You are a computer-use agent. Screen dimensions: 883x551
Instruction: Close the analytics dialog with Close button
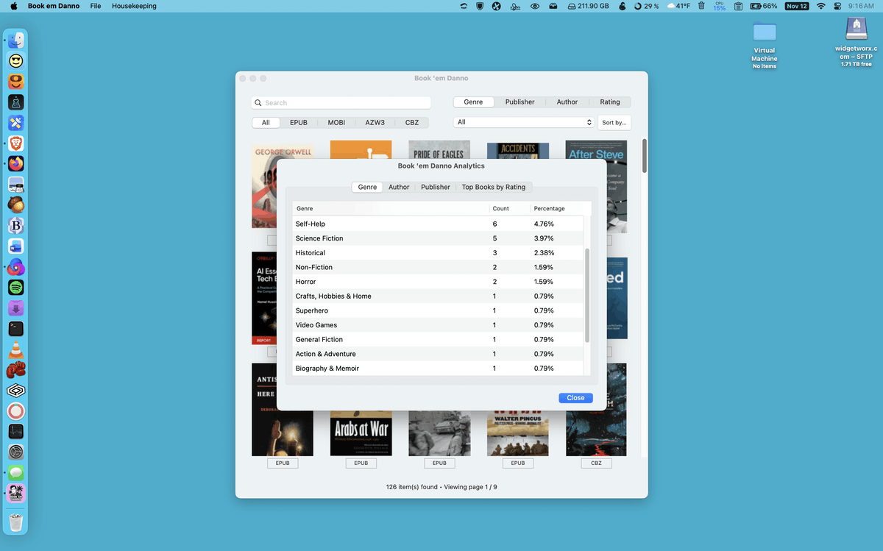(x=575, y=398)
